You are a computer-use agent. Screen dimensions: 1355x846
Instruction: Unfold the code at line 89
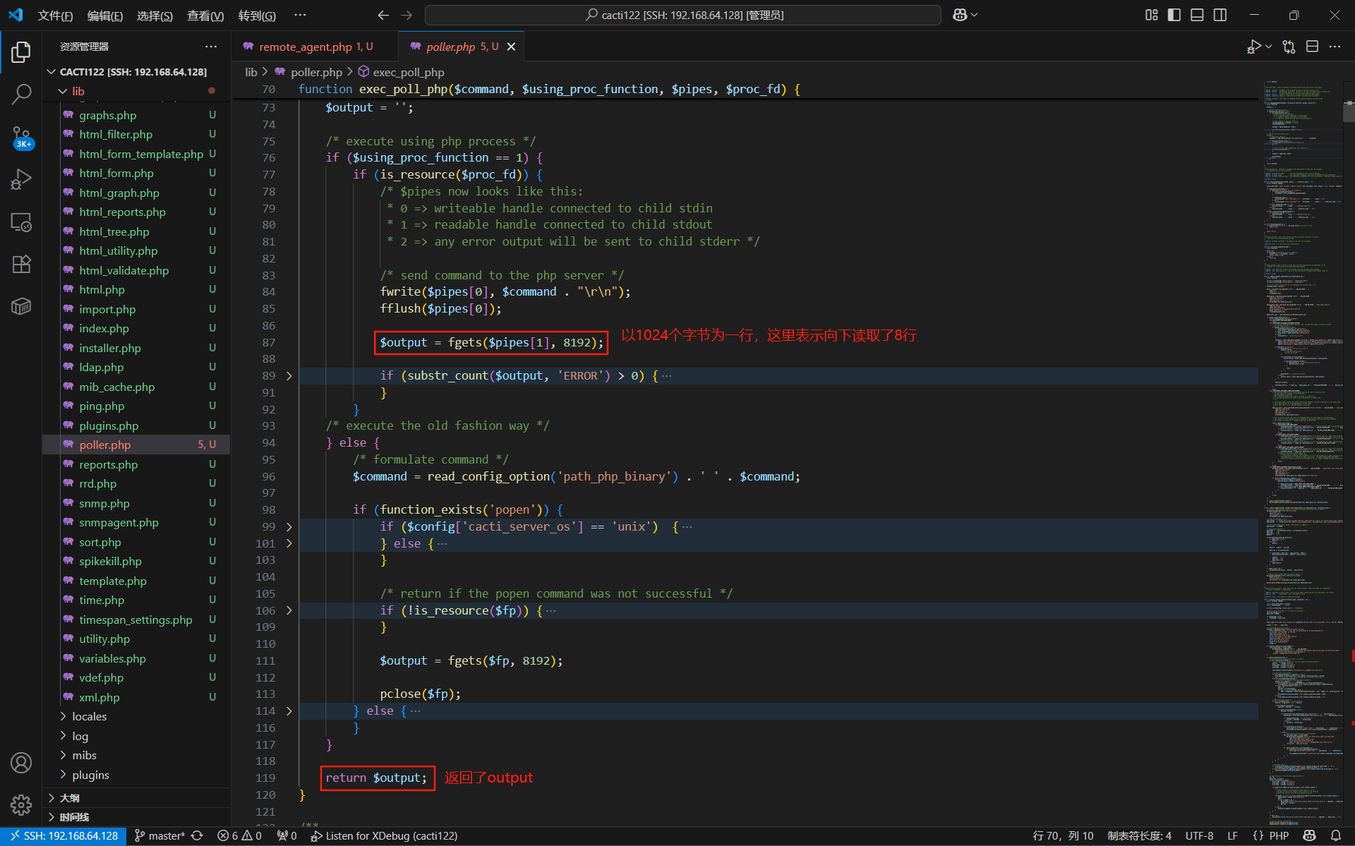289,376
